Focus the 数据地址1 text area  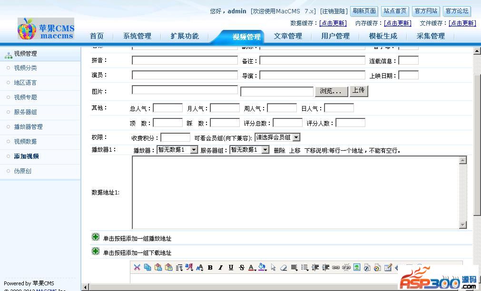(299, 193)
